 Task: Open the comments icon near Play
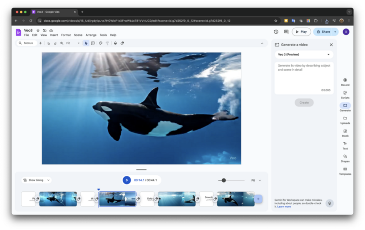[286, 32]
